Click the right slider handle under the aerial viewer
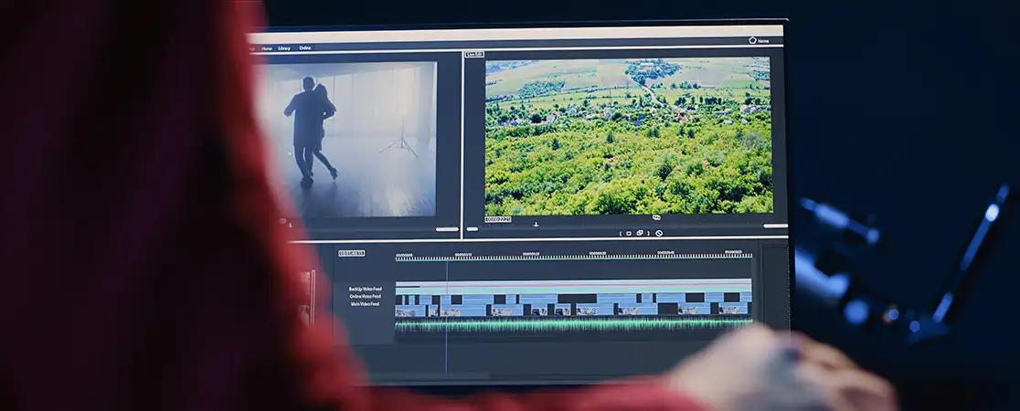Image resolution: width=1020 pixels, height=411 pixels. 775,226
